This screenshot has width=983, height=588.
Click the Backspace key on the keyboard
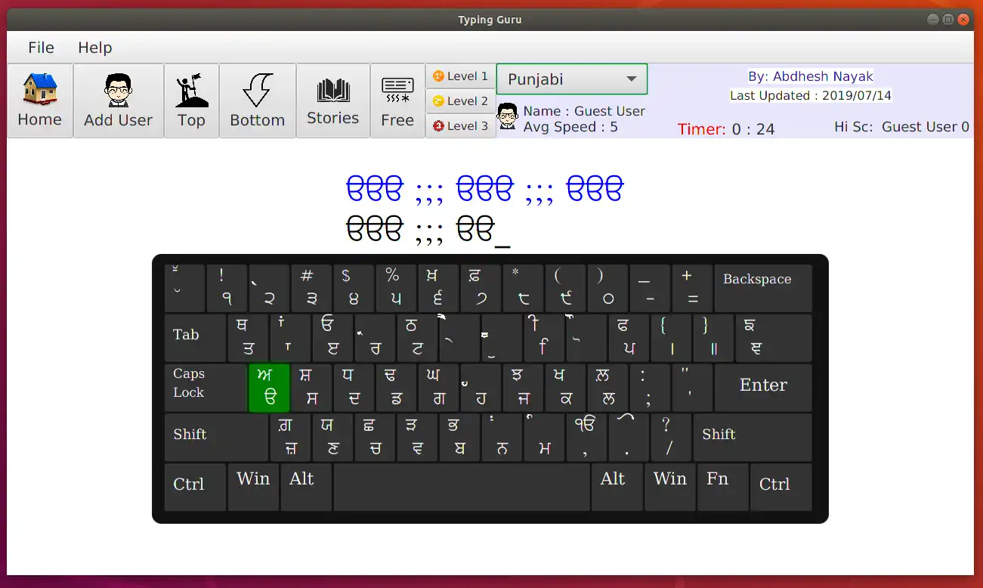point(763,288)
